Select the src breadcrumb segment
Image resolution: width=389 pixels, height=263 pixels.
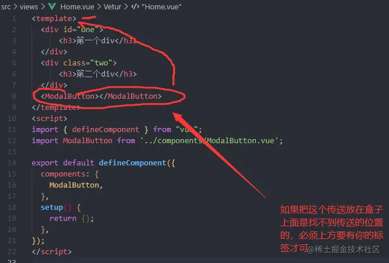tap(6, 6)
